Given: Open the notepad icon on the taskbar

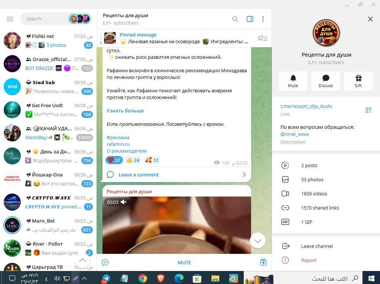Looking at the screenshot, I should click(x=124, y=278).
